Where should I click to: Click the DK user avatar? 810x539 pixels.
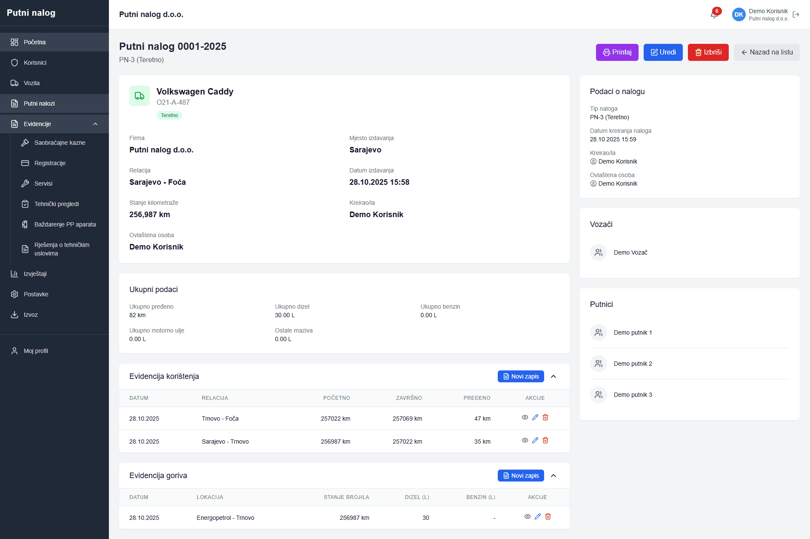coord(739,14)
